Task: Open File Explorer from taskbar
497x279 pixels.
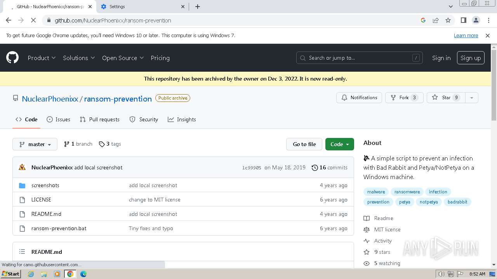Action: pyautogui.click(x=44, y=274)
